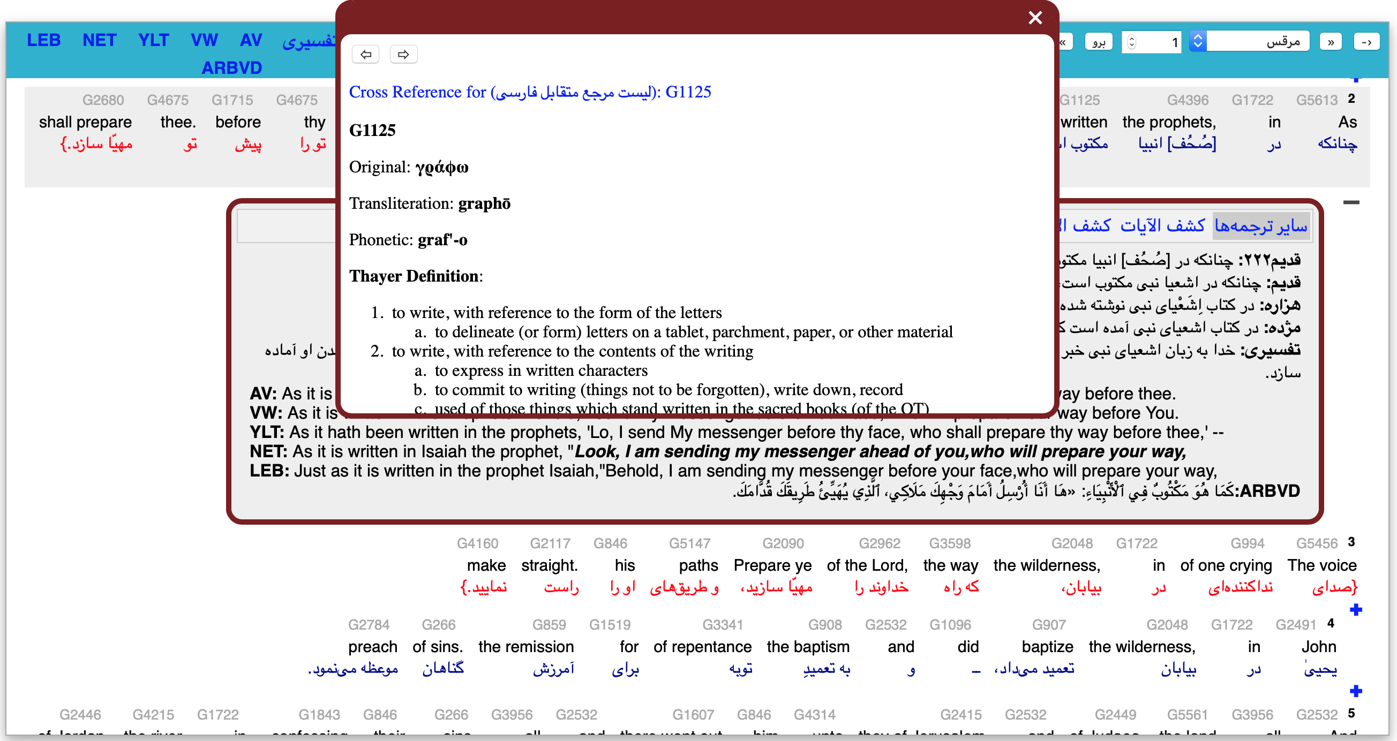Go back using popup left arrow
Screen dimensions: 1397x741
tap(365, 54)
